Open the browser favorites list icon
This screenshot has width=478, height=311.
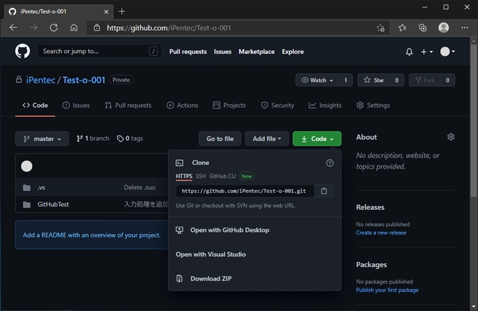[402, 28]
